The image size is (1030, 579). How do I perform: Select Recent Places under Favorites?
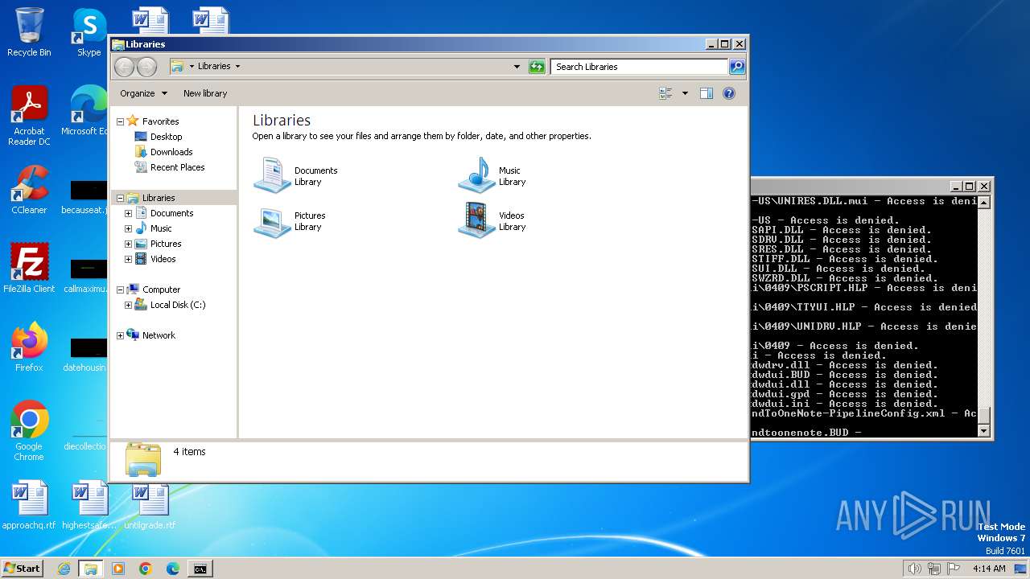point(177,167)
